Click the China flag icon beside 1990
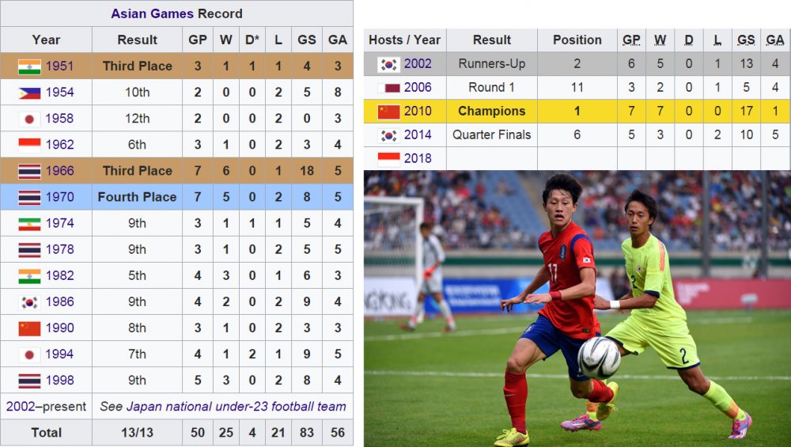The width and height of the screenshot is (791, 447). (29, 328)
